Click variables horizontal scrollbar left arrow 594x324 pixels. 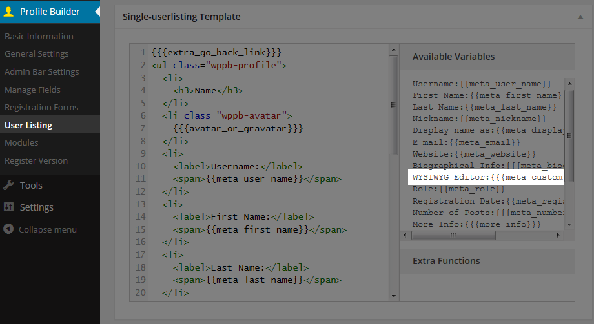pos(405,235)
